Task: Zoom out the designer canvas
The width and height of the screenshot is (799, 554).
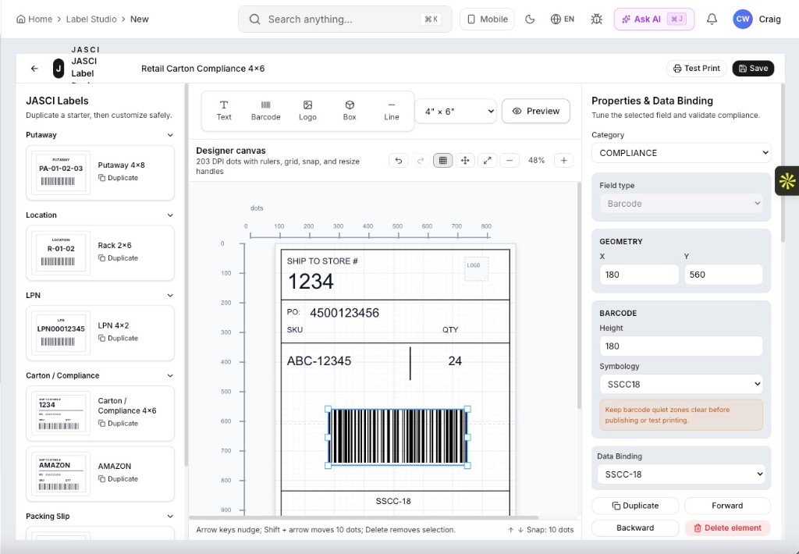Action: coord(510,161)
